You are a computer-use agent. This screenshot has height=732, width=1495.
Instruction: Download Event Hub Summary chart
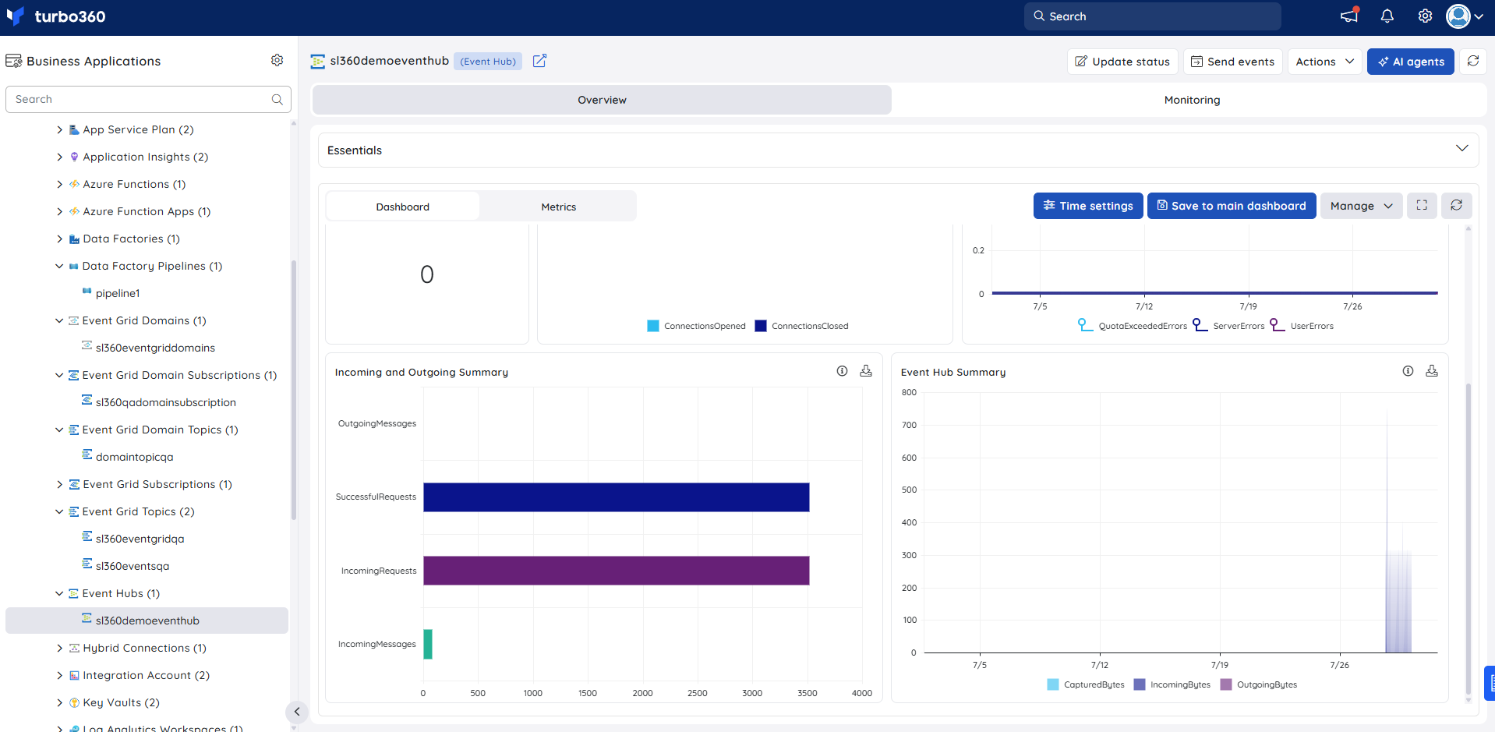tap(1431, 371)
